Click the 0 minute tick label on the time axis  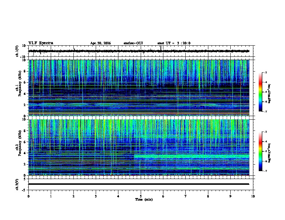28,196
